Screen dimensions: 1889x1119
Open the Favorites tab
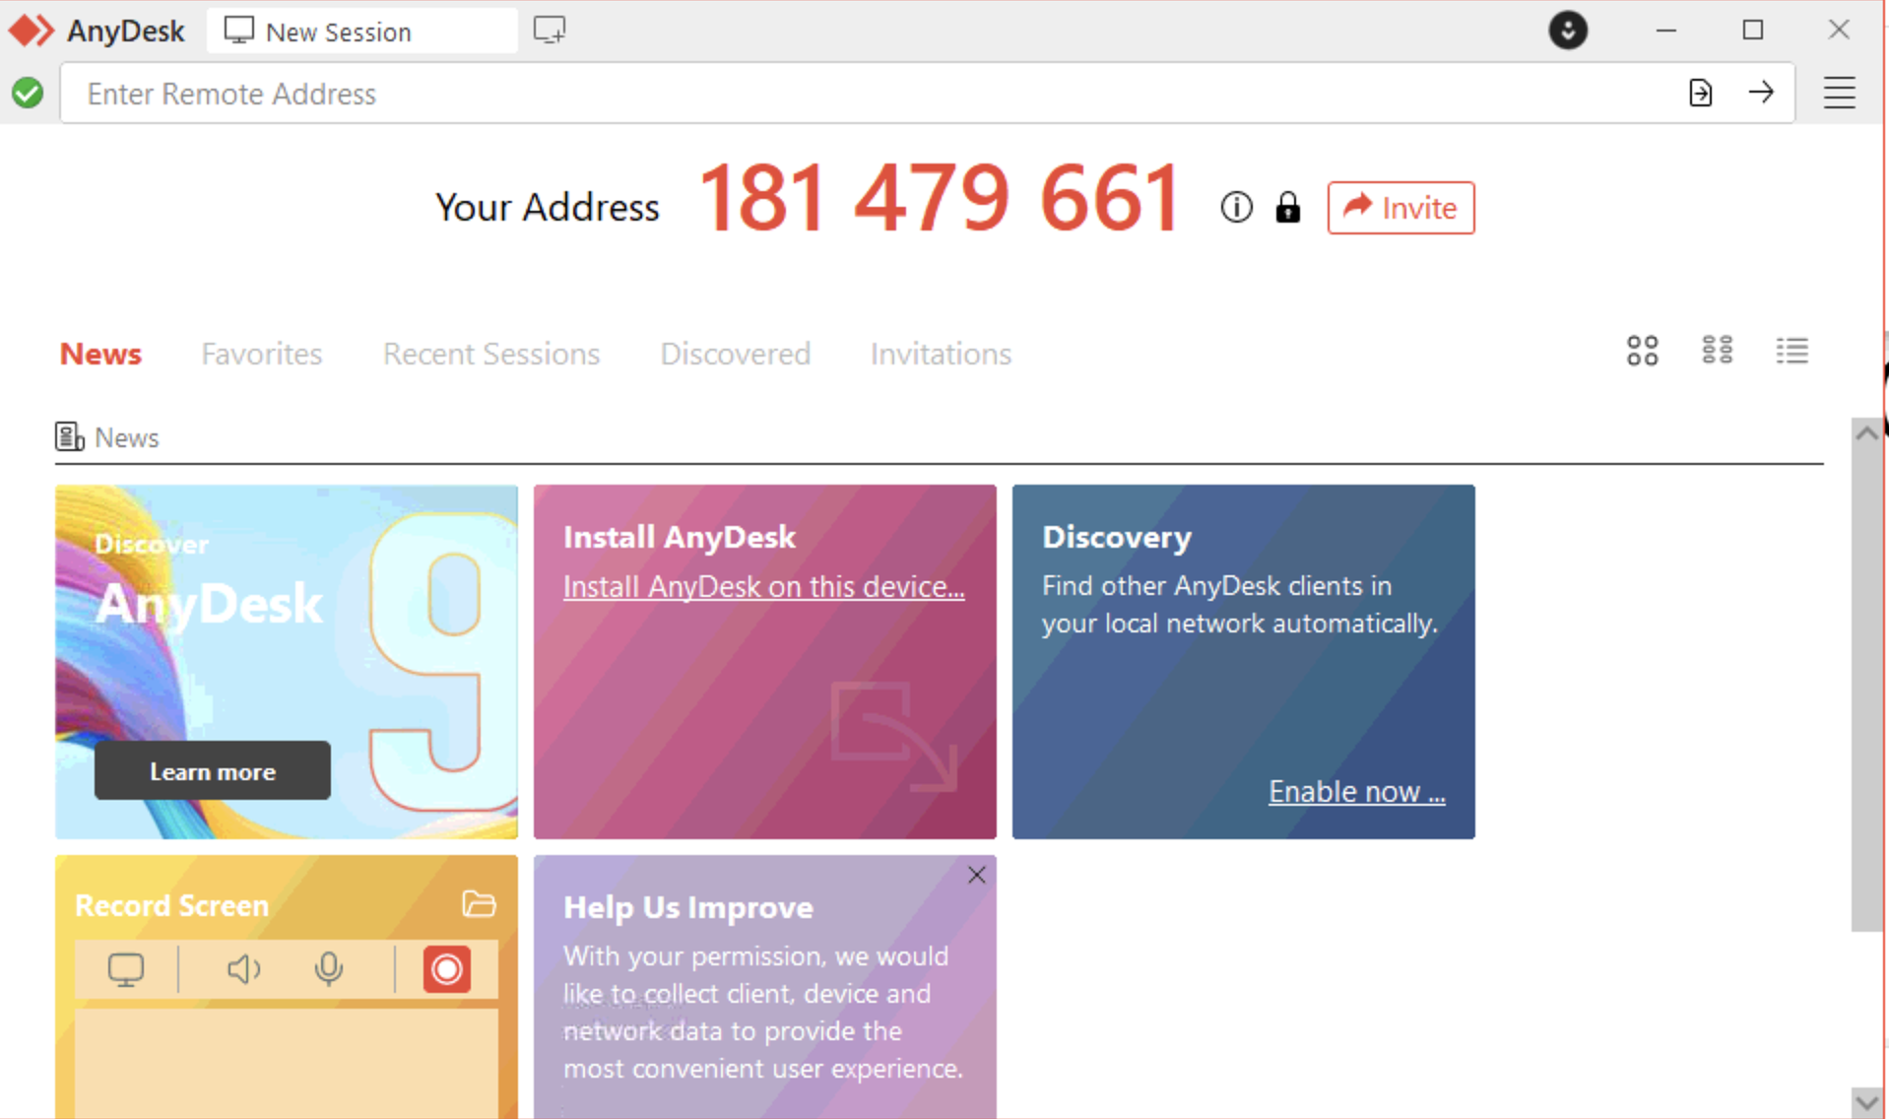(x=262, y=354)
